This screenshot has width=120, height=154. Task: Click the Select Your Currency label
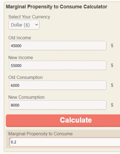coord(29,17)
